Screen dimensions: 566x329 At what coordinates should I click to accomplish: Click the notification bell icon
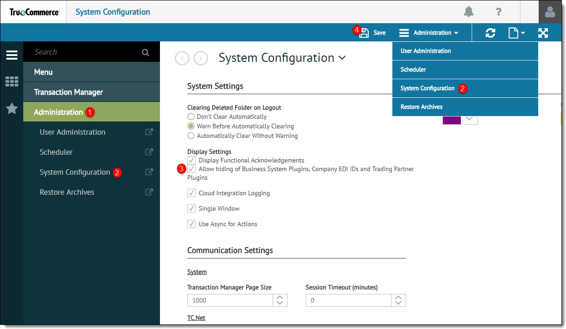[x=468, y=12]
